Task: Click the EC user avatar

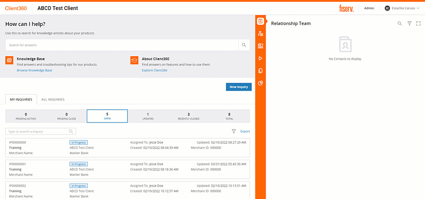Action: tap(387, 8)
